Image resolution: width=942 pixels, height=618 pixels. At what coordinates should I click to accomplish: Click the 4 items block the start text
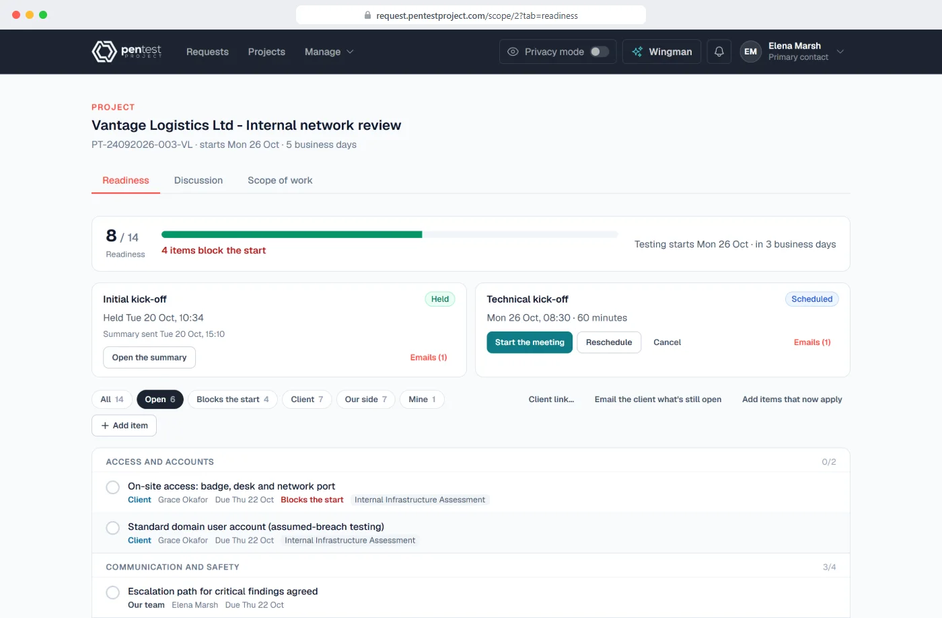coord(213,250)
